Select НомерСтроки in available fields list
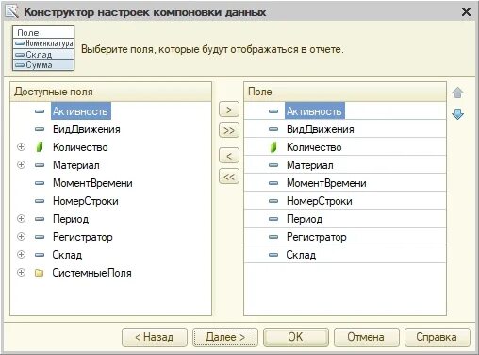 click(86, 201)
